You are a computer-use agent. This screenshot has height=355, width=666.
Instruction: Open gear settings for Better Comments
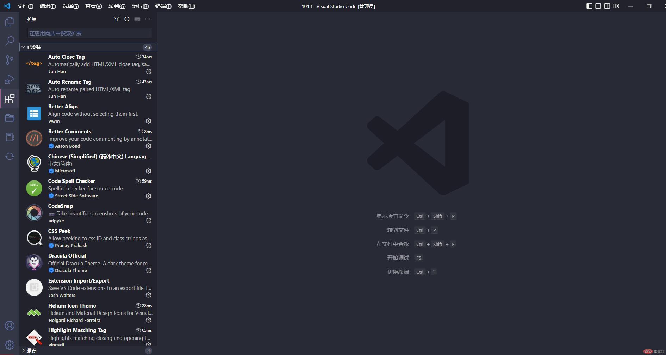pyautogui.click(x=149, y=146)
